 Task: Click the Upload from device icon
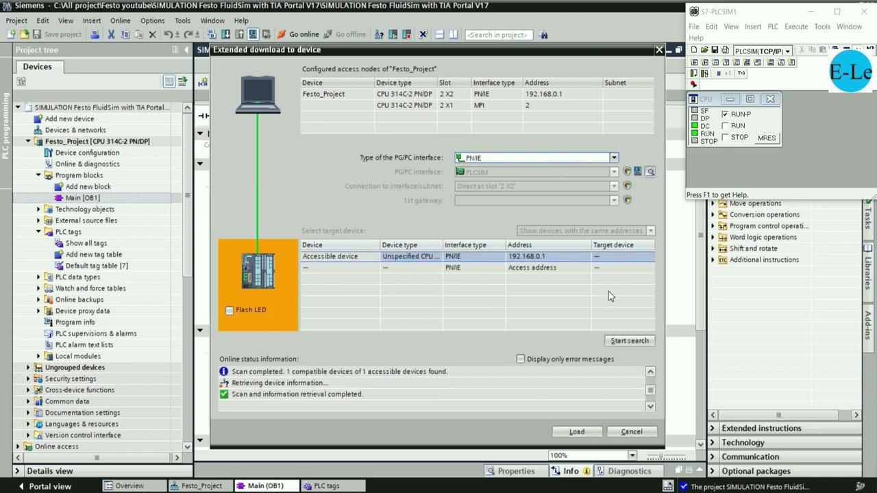pos(239,34)
